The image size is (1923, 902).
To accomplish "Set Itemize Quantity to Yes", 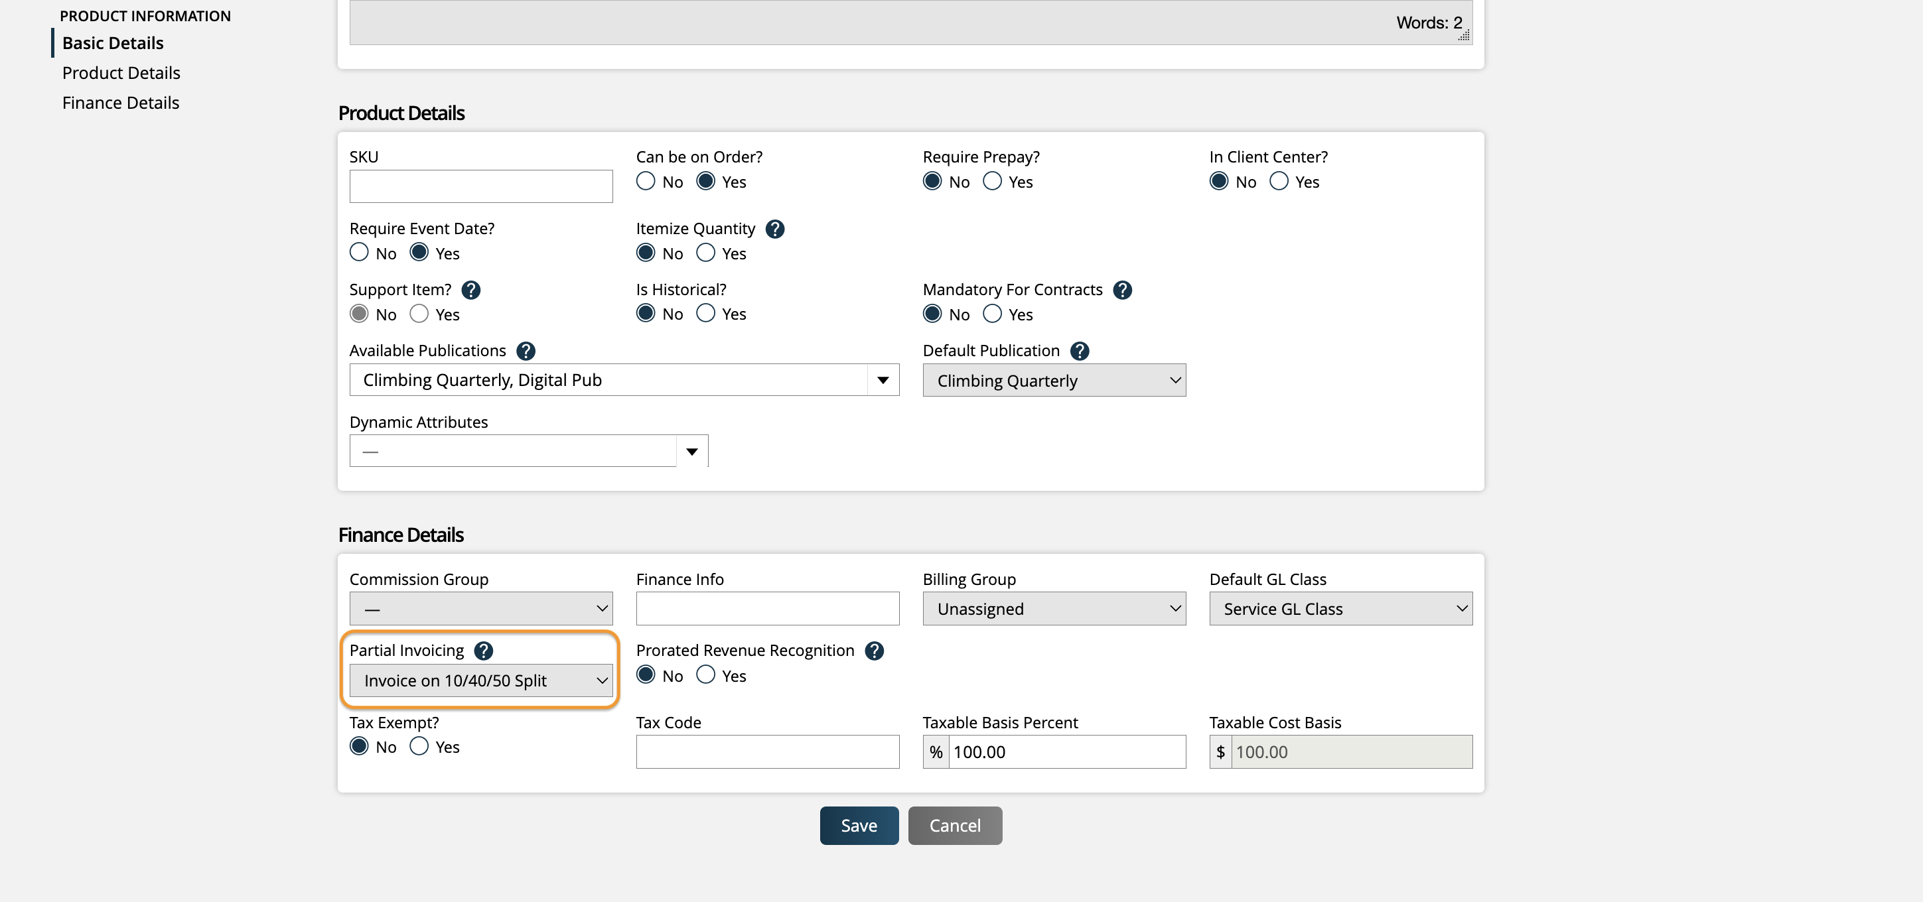I will (x=705, y=253).
